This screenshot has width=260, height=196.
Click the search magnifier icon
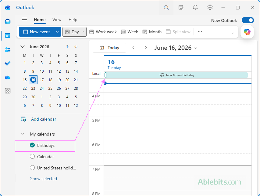166,8
